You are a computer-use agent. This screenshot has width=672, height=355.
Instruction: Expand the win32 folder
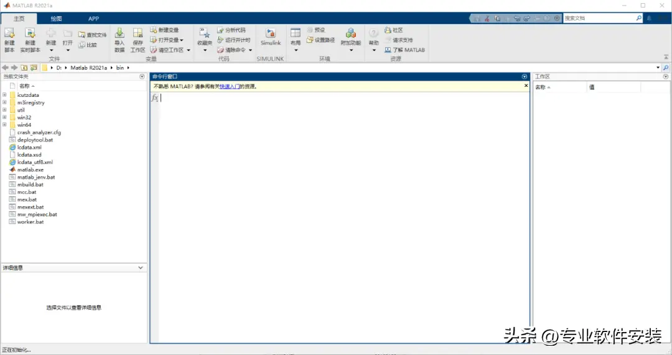point(4,117)
